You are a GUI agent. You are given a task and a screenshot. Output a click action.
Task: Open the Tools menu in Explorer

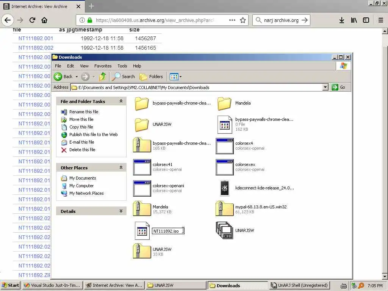point(122,66)
